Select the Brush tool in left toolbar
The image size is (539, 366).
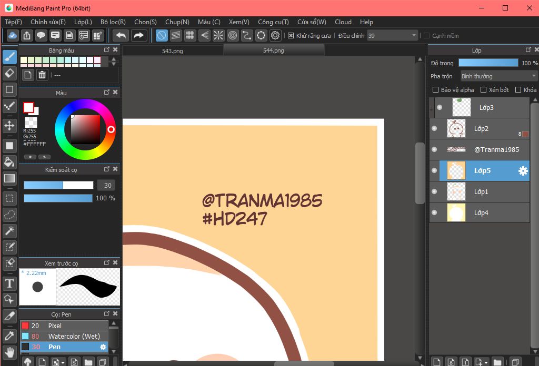[x=9, y=57]
